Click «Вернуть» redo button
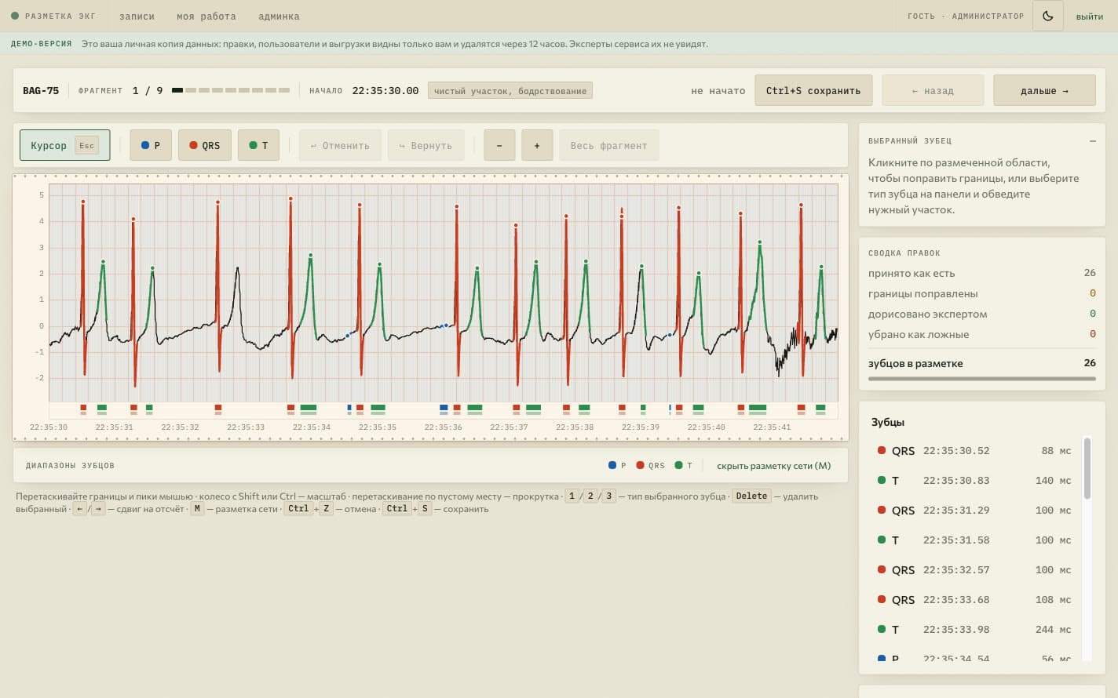 click(x=426, y=145)
